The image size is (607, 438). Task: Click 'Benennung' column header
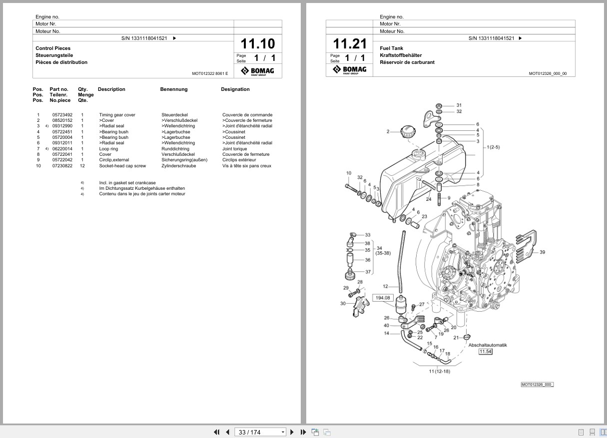[x=174, y=89]
